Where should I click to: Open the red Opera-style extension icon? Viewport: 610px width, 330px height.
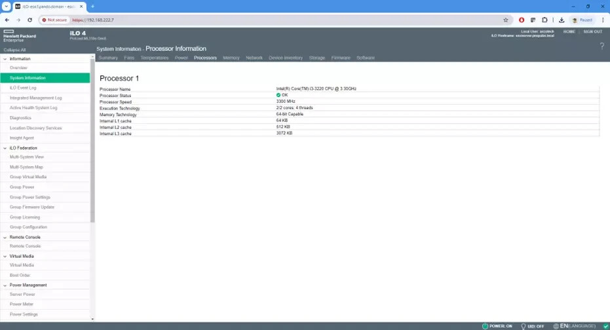coord(522,20)
